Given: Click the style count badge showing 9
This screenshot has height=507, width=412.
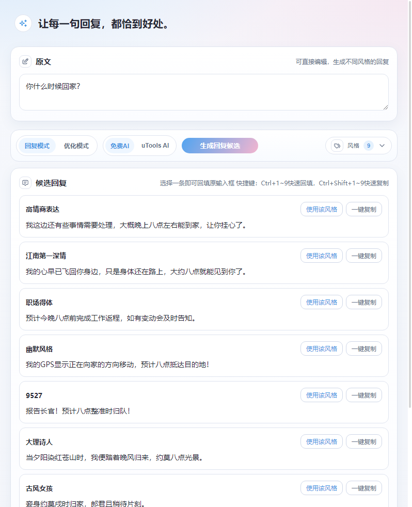Looking at the screenshot, I should [x=369, y=146].
